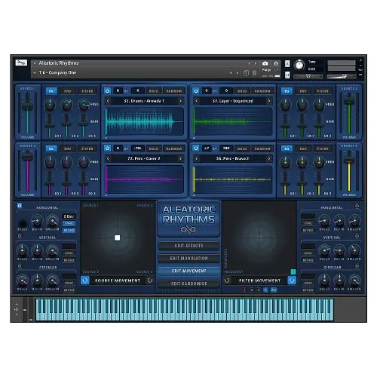Click Filter Movement power icon

pyautogui.click(x=292, y=280)
